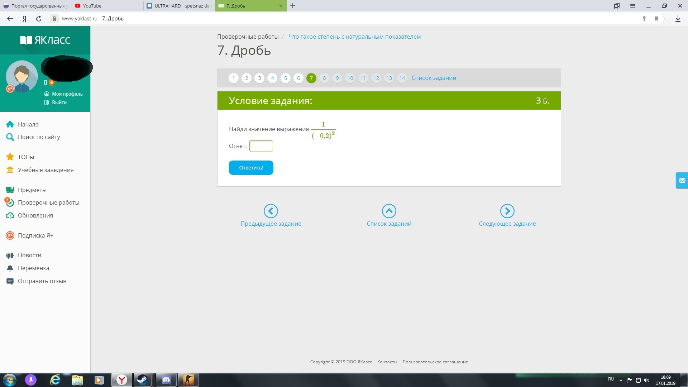Open Steam from the Windows taskbar
Viewport: 688px width, 387px height.
tap(143, 380)
